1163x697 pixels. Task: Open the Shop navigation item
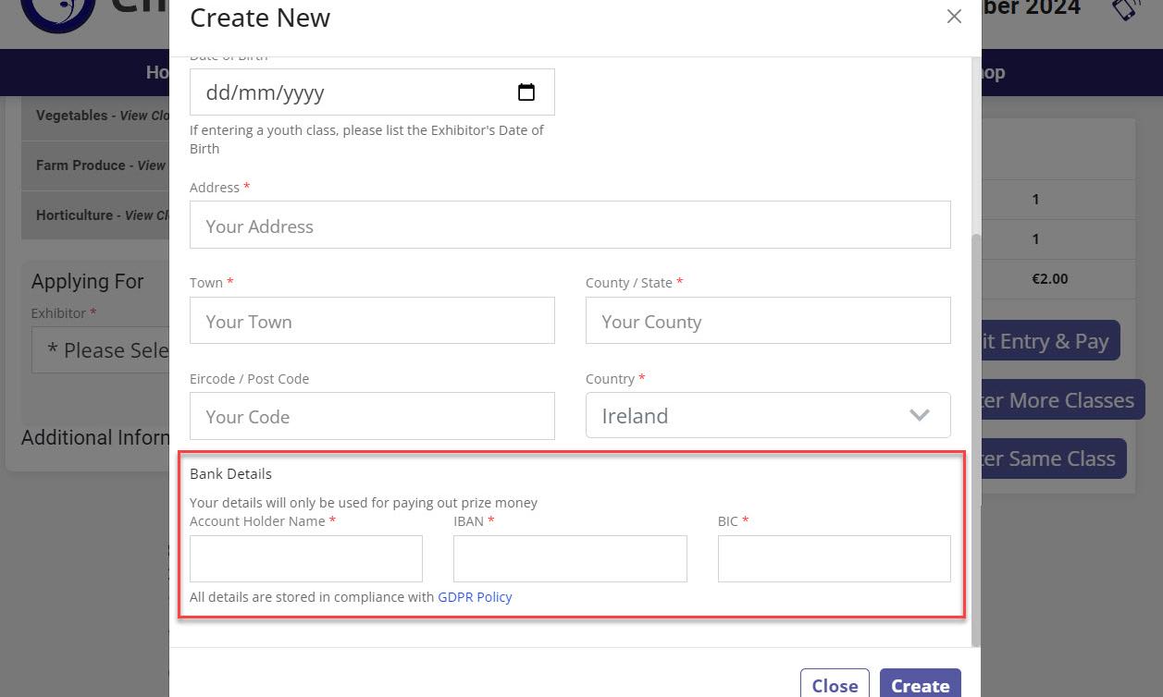click(992, 72)
